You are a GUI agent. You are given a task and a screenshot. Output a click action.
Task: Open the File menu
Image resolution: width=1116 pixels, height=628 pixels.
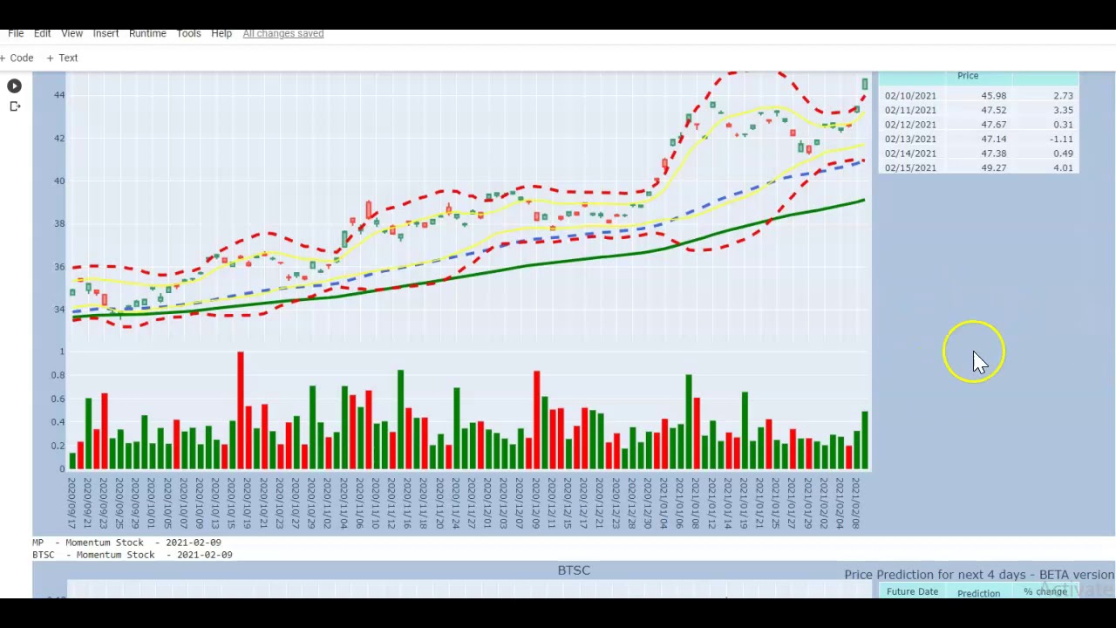point(16,33)
